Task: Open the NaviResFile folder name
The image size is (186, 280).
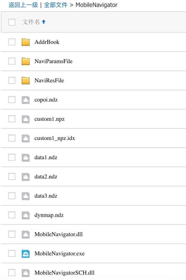Action: pos(49,80)
